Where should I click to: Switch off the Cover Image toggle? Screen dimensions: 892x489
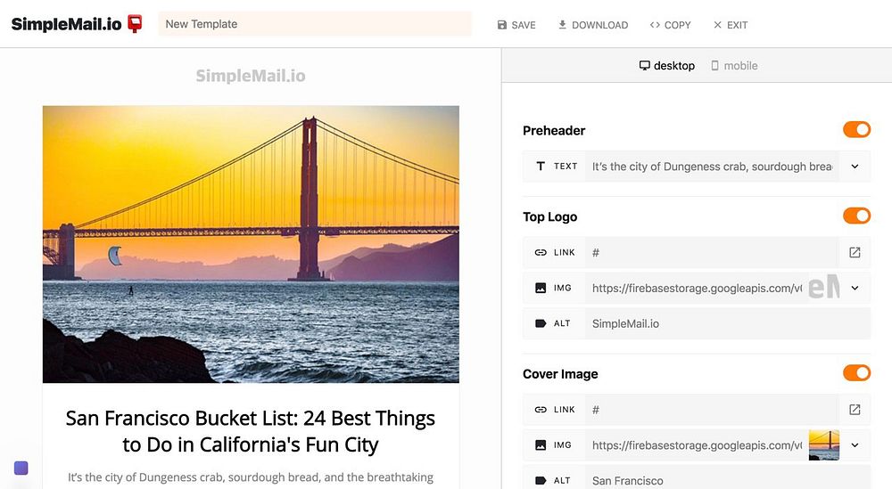coord(856,373)
